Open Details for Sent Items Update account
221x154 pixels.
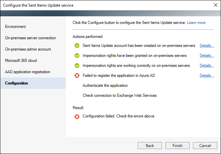pos(207,46)
